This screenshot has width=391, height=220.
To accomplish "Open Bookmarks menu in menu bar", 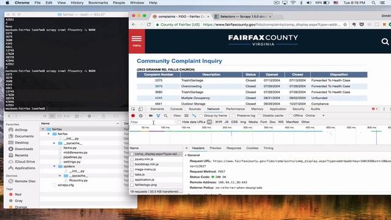I will coord(98,2).
